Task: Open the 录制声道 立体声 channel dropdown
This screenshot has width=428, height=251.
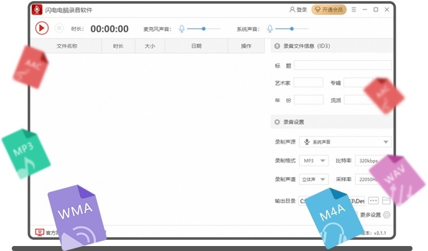Action: coord(314,180)
